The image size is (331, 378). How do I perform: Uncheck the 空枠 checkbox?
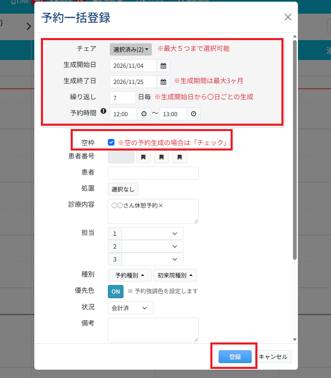pos(111,142)
